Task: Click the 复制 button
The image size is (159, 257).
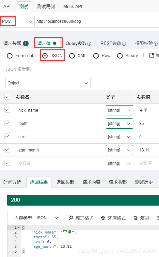Action: pyautogui.click(x=141, y=218)
